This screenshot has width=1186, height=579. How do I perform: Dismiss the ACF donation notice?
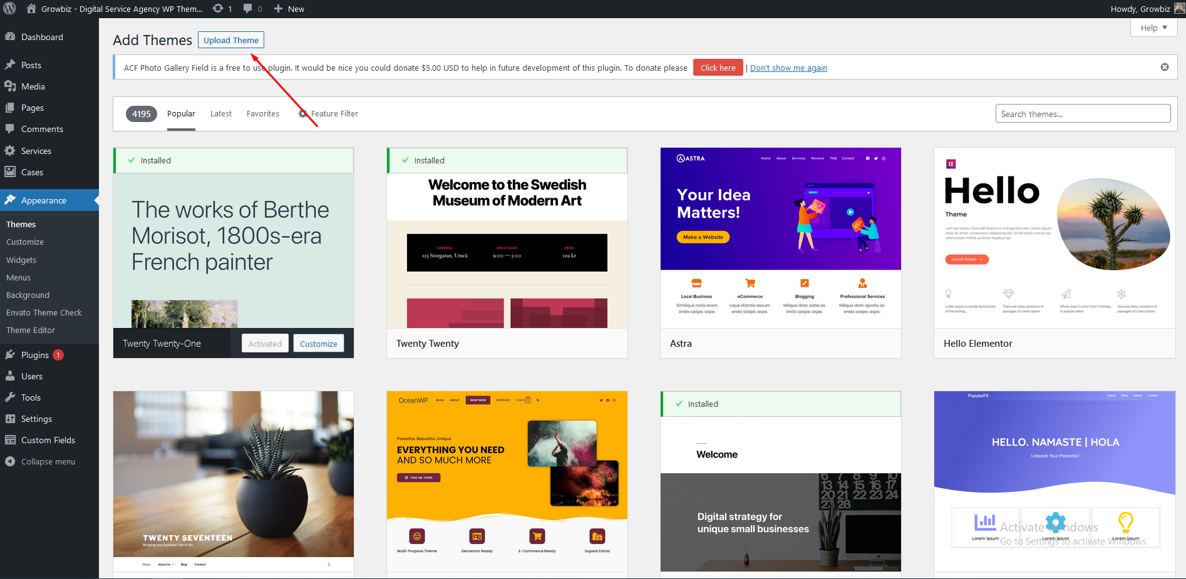[1165, 67]
